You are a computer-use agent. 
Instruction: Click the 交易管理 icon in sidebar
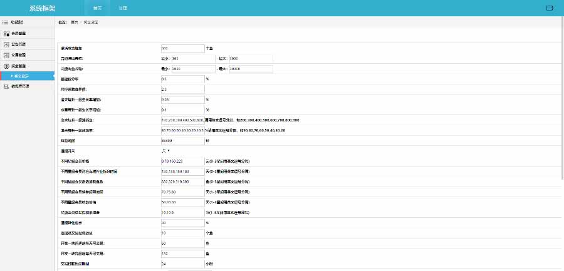6,54
